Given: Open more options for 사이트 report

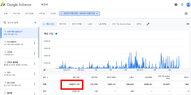Looking at the screenshot, I should pyautogui.click(x=35, y=53).
